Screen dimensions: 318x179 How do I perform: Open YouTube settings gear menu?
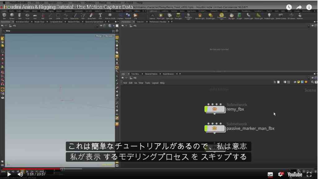click(x=281, y=174)
